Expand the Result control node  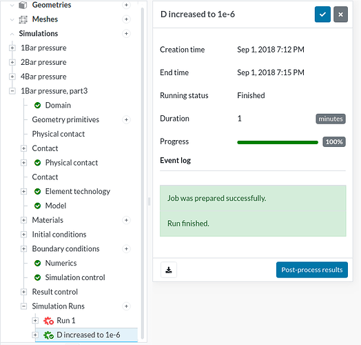[x=23, y=292]
